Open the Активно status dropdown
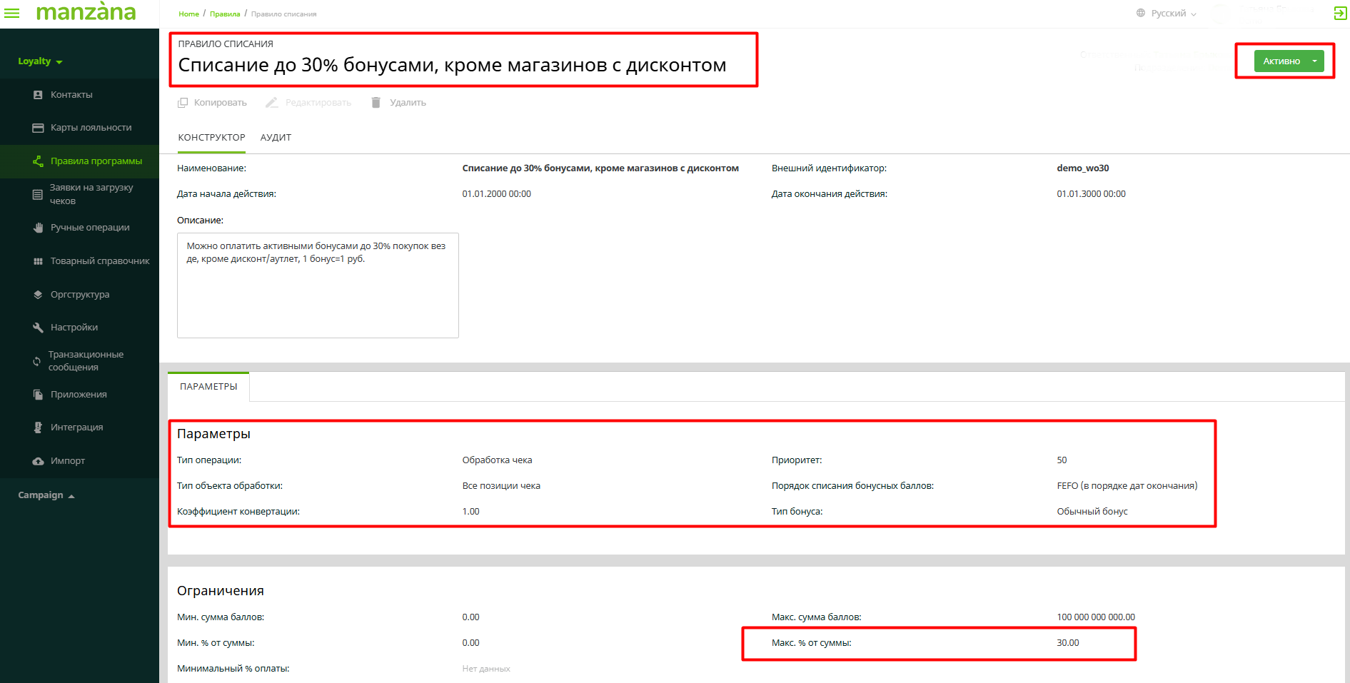 point(1314,61)
